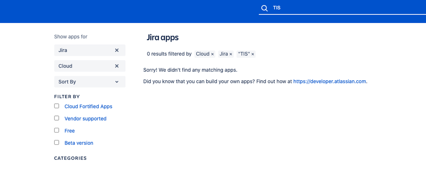This screenshot has width=426, height=172.
Task: Click the CATEGORIES section heading
Action: click(x=70, y=158)
